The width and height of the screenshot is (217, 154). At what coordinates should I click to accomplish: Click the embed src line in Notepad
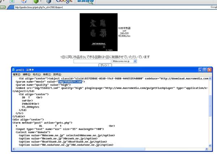[112, 88]
